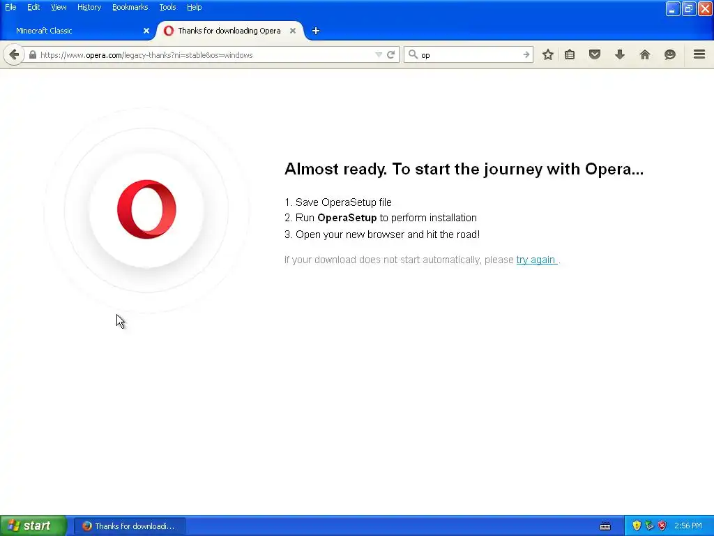The height and width of the screenshot is (536, 714).
Task: Open the Windows start menu
Action: pos(33,526)
